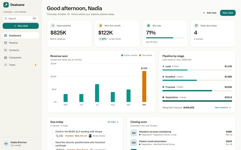The width and height of the screenshot is (241, 150).
Task: Click the orange Oct revenue bar
Action: [x=144, y=86]
